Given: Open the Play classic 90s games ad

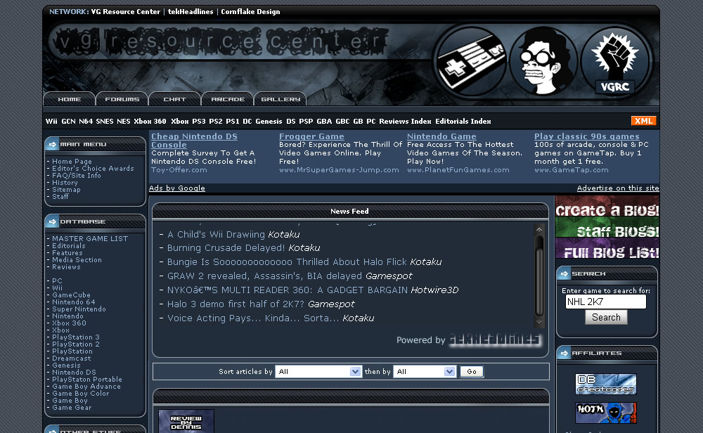Looking at the screenshot, I should coord(587,136).
